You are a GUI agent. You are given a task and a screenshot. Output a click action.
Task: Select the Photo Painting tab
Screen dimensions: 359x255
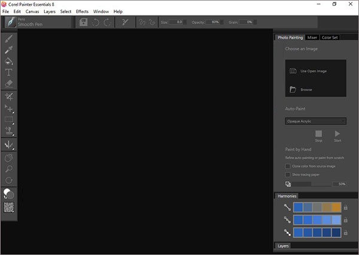tap(290, 38)
